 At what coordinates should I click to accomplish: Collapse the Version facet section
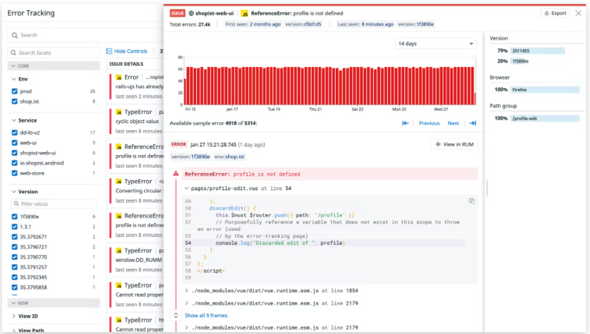[14, 191]
